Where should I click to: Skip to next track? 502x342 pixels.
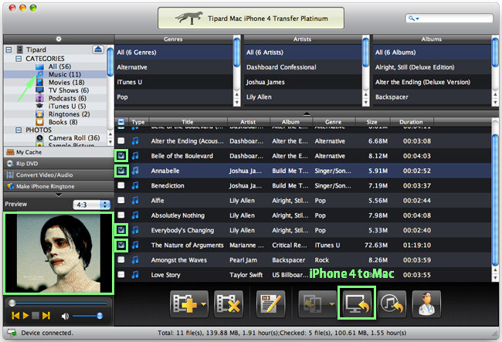(46, 316)
